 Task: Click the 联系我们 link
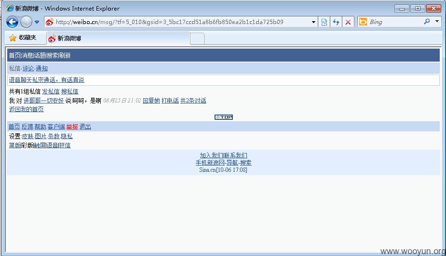point(235,155)
